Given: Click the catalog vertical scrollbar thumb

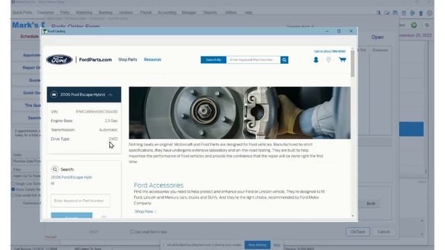Looking at the screenshot, I should 353,63.
